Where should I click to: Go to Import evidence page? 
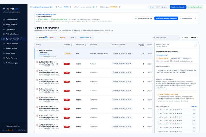(x=14, y=24)
